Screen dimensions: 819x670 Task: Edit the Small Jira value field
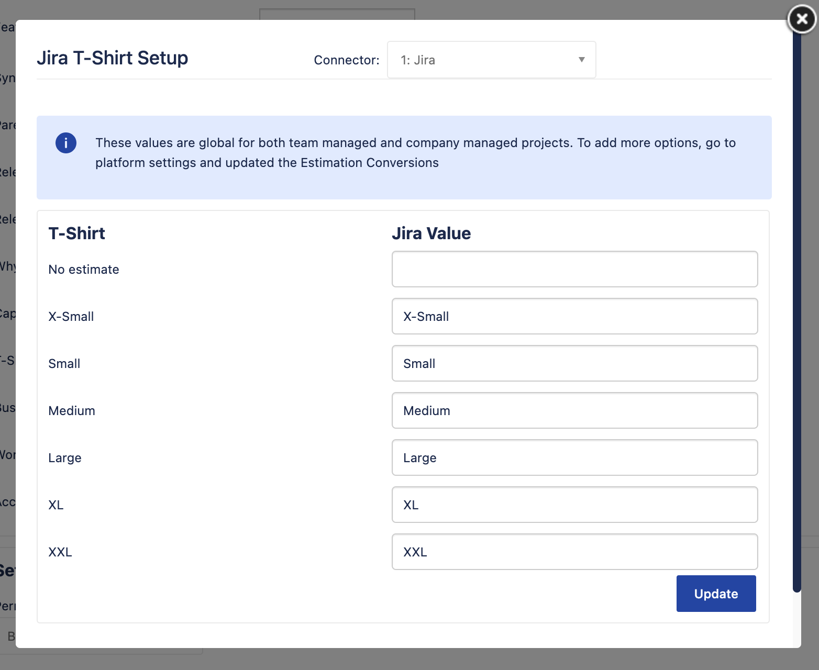[x=574, y=363]
